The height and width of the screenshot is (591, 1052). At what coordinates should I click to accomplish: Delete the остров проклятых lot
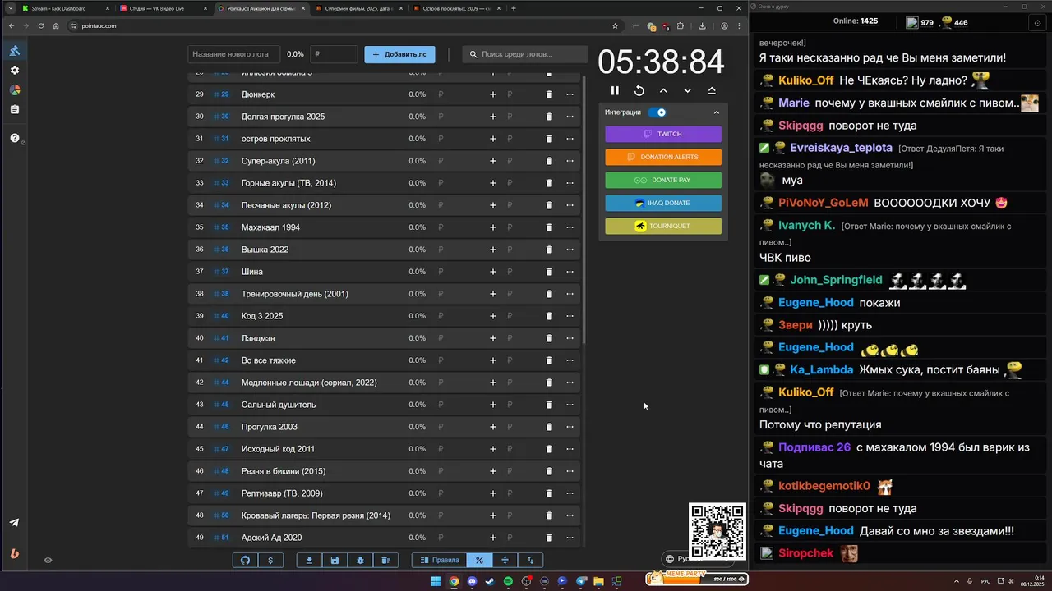[549, 139]
